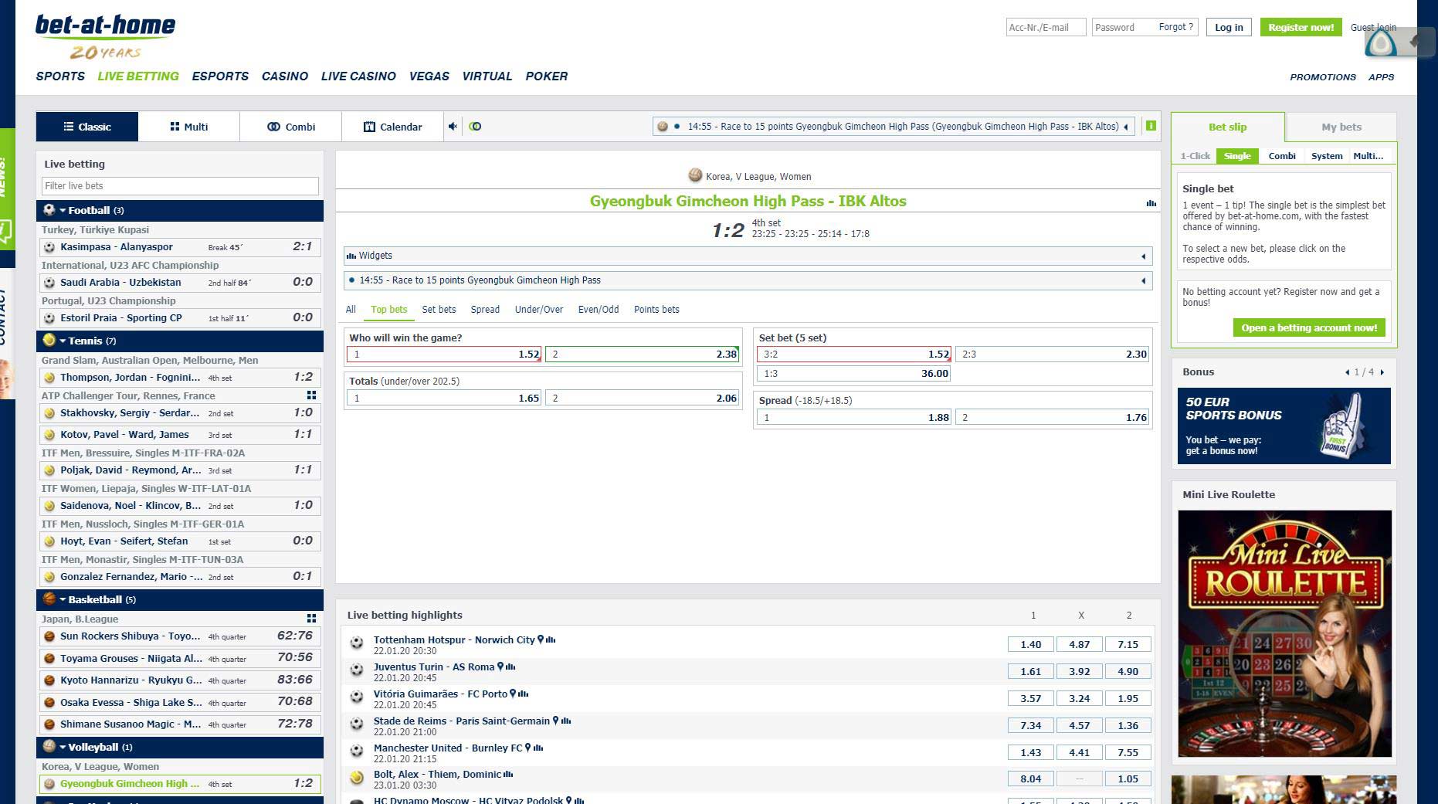The image size is (1438, 804).
Task: Click the Forgot ? link
Action: [x=1175, y=27]
